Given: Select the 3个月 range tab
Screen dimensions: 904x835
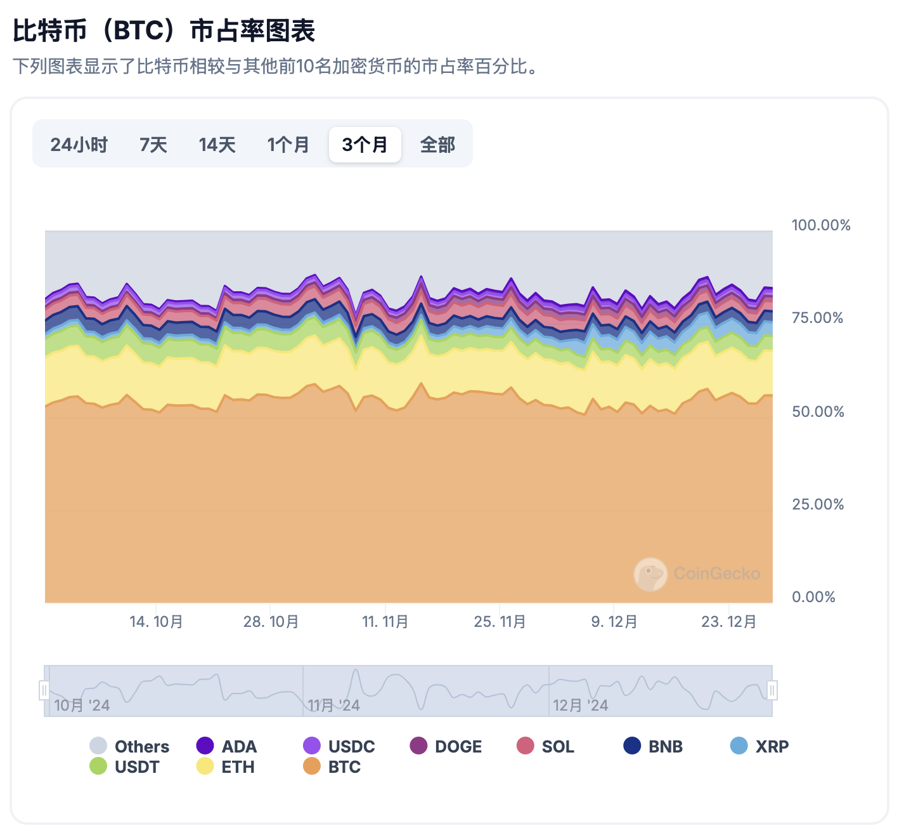Looking at the screenshot, I should [x=365, y=145].
